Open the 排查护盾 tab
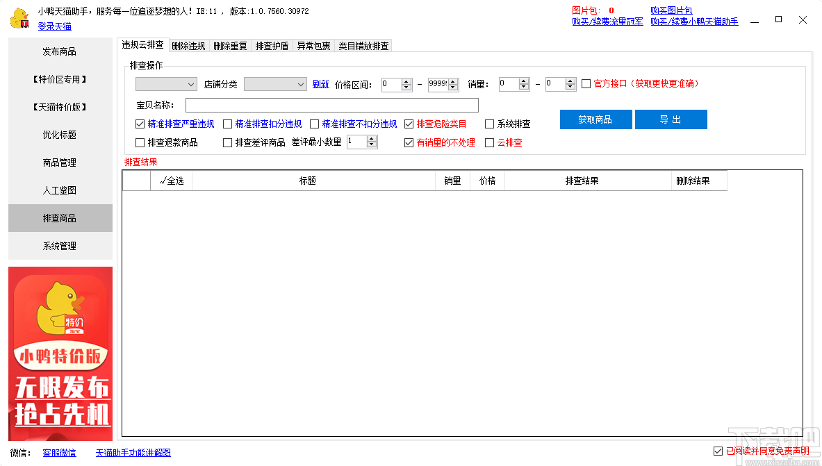 [272, 46]
